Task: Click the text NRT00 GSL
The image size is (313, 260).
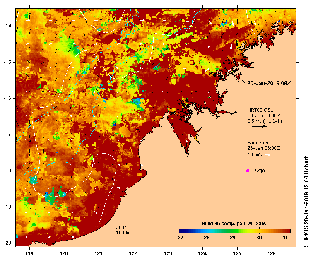Action: pyautogui.click(x=260, y=110)
